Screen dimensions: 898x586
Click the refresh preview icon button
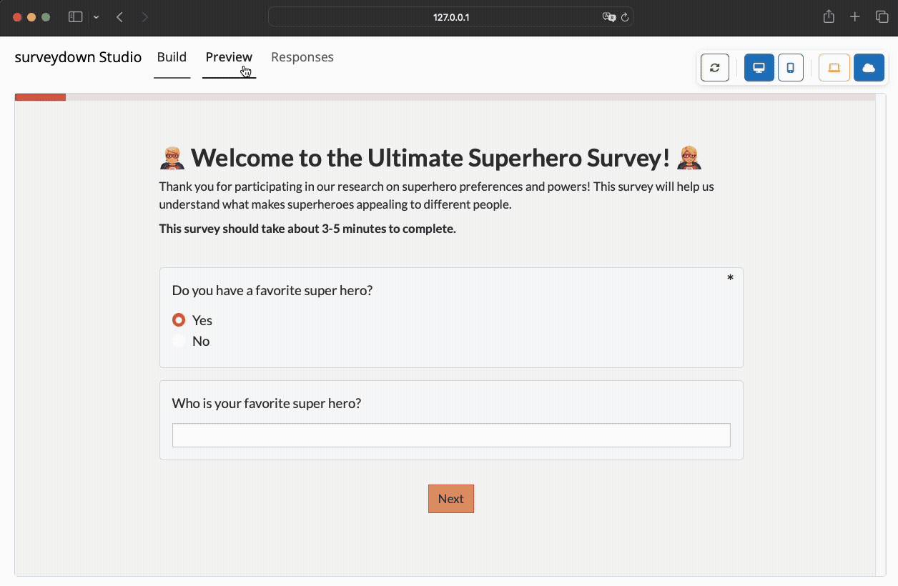[714, 68]
